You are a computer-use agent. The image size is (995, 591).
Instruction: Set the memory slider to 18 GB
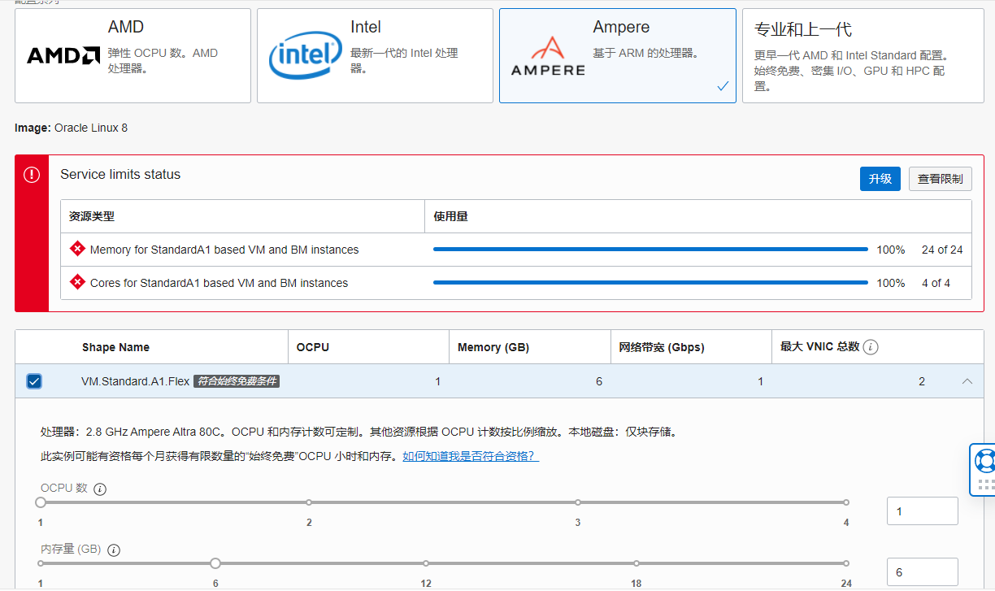point(637,563)
